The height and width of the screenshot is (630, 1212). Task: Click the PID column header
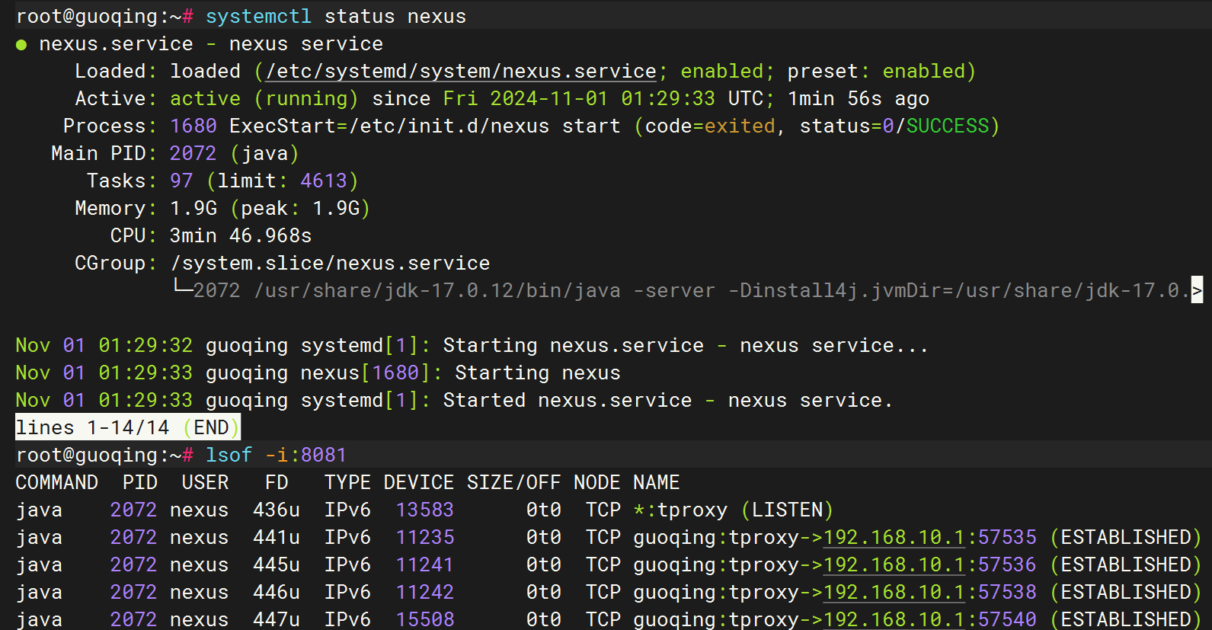coord(140,483)
